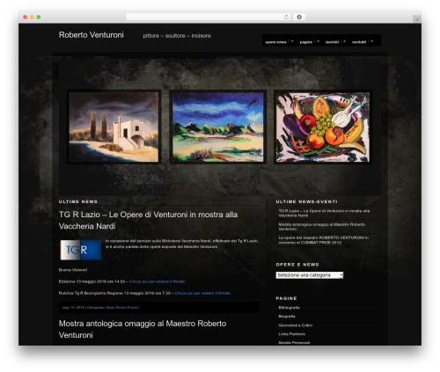Open a new tab with the plus button
This screenshot has width=440, height=372.
(417, 19)
